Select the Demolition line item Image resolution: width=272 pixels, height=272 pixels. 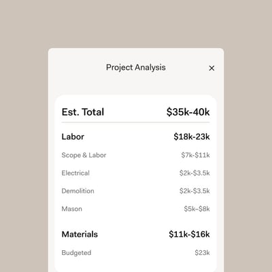(78, 191)
